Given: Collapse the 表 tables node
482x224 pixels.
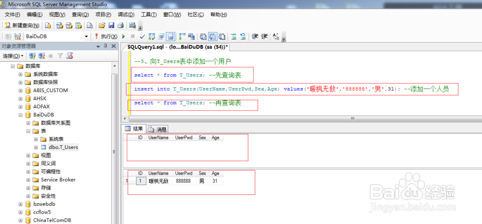Looking at the screenshot, I should [x=28, y=131].
